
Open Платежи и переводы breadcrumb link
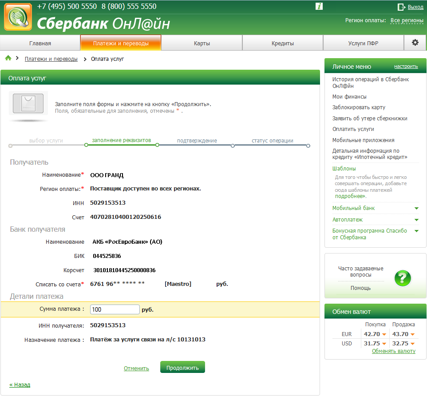pos(51,59)
